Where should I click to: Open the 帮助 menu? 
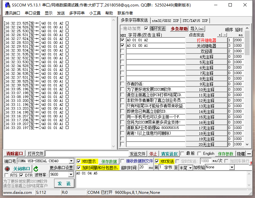point(109,13)
